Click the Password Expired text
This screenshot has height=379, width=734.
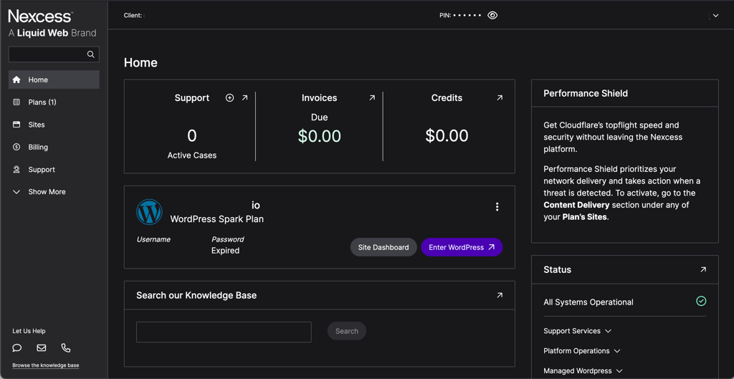(x=225, y=251)
